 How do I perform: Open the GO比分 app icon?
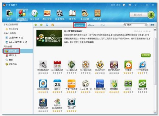(x=128, y=84)
